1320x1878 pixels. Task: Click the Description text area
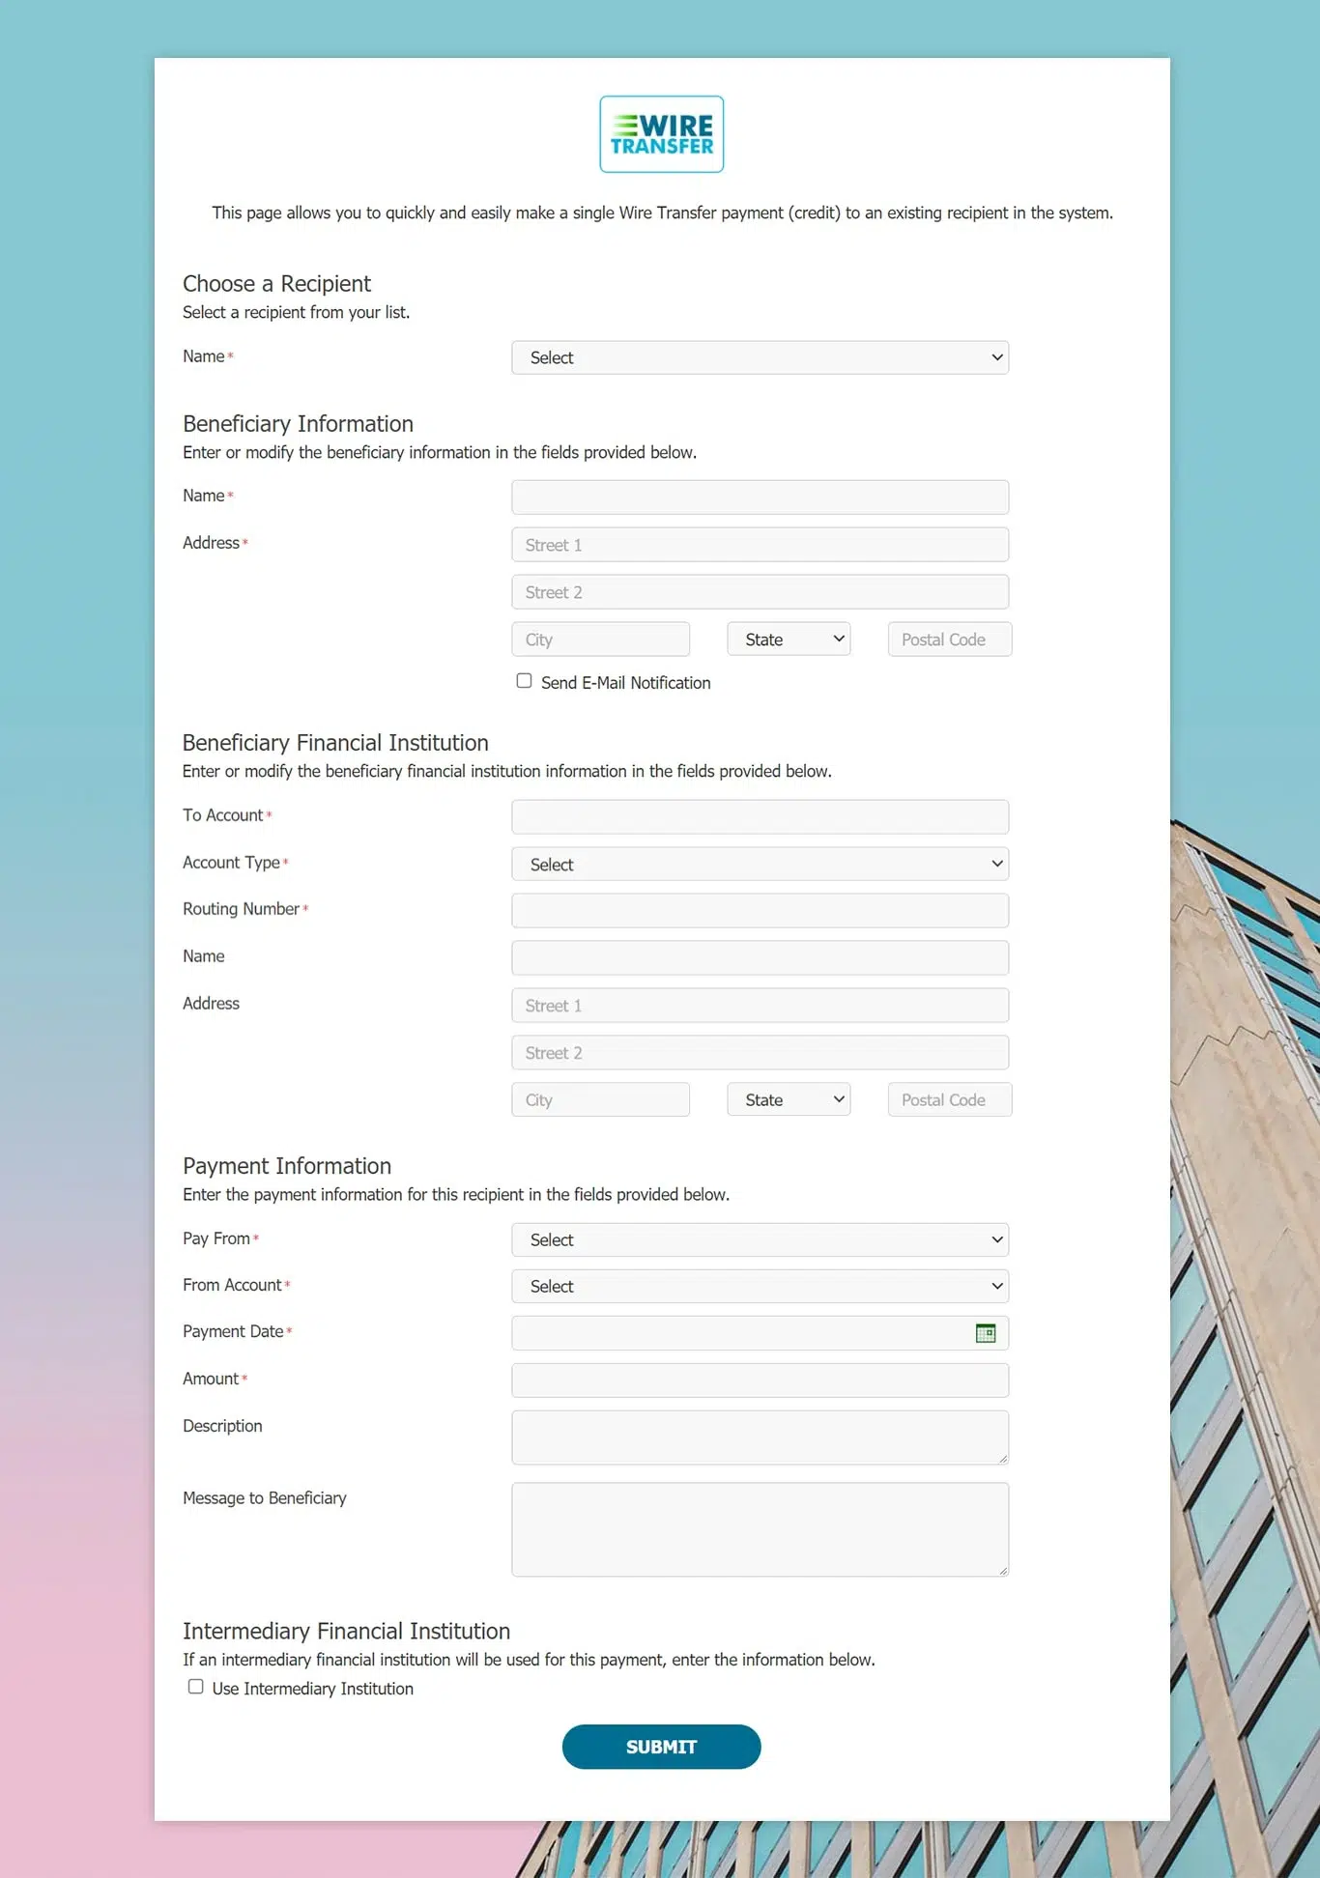760,1437
